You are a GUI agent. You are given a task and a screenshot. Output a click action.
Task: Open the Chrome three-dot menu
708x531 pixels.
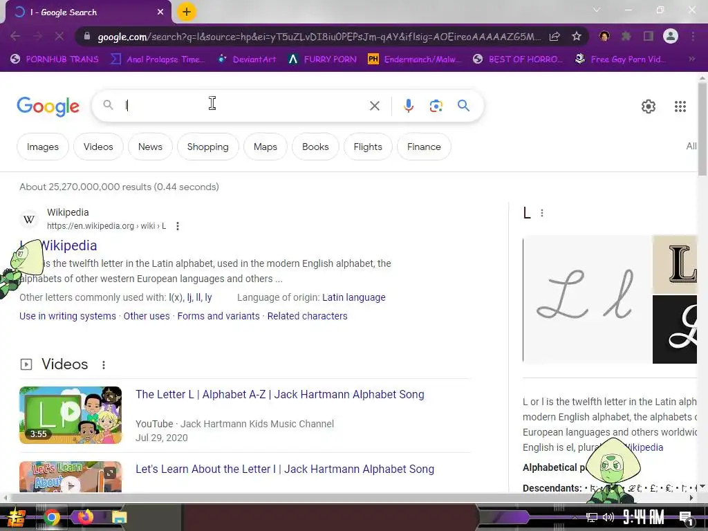pyautogui.click(x=693, y=36)
